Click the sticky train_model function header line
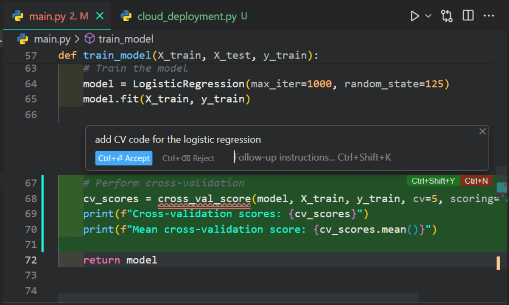The width and height of the screenshot is (509, 305). pos(188,56)
